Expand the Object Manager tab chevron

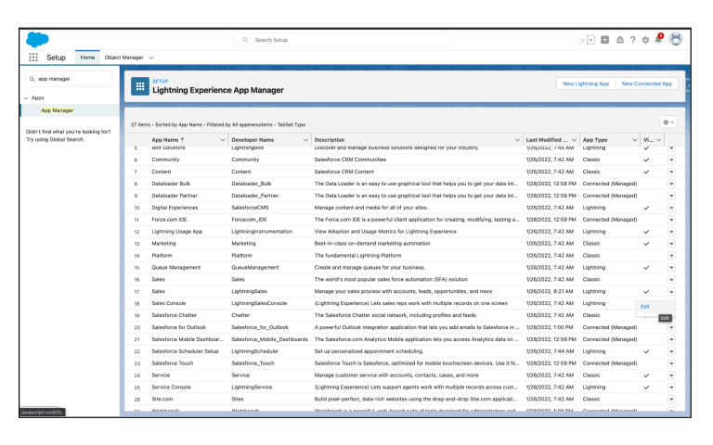(151, 57)
